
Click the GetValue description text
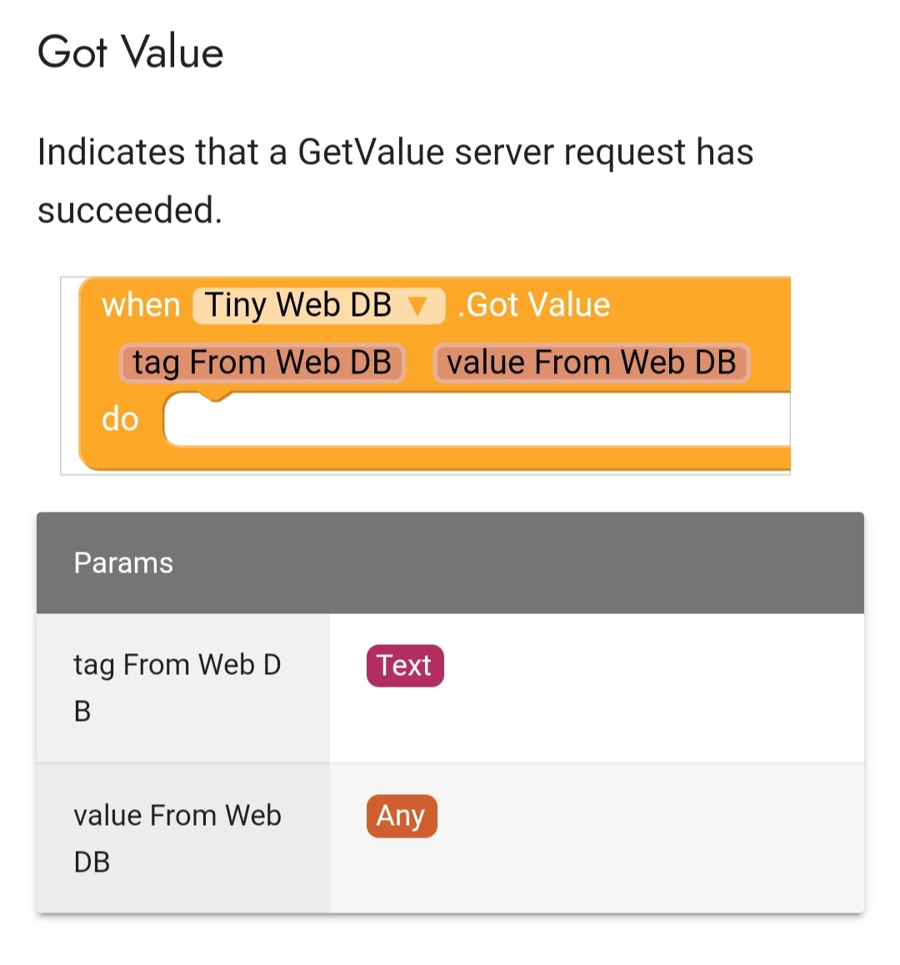point(396,179)
